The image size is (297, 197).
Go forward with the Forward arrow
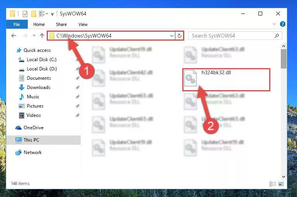(25, 36)
